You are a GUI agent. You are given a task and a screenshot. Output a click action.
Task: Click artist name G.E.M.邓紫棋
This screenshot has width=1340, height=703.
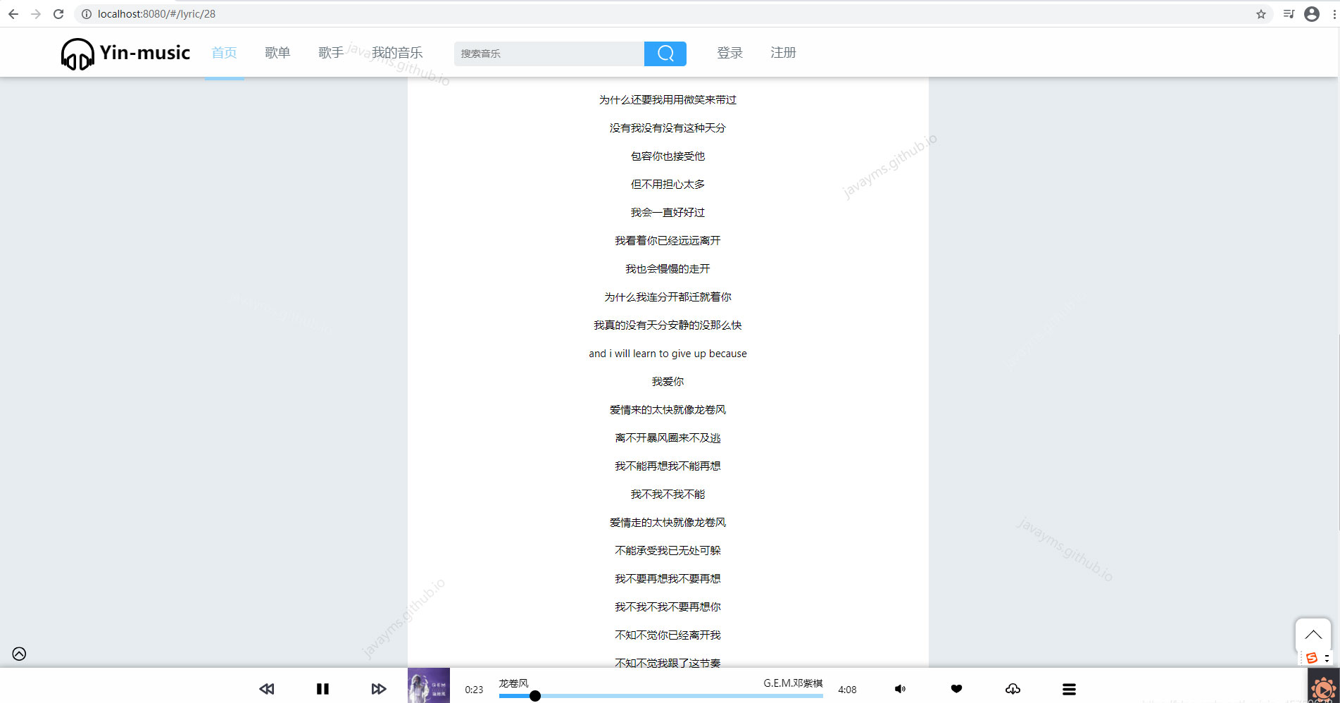click(x=793, y=683)
